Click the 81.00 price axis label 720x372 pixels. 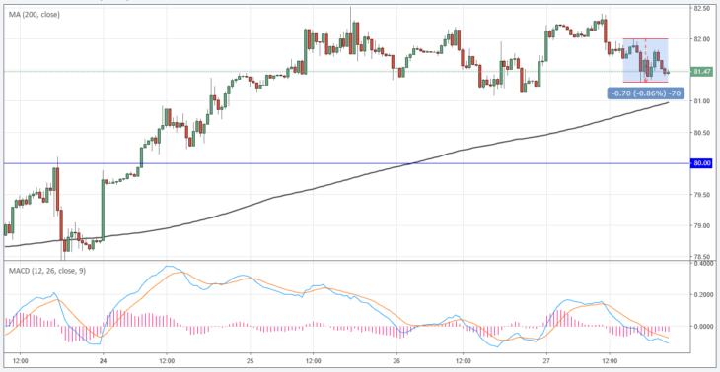point(702,101)
